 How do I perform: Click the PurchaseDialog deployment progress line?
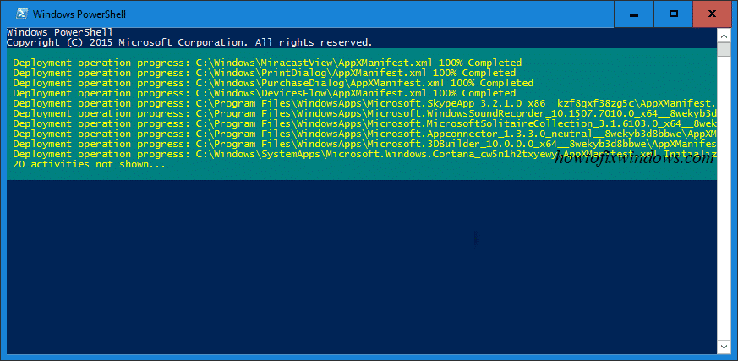(x=273, y=83)
